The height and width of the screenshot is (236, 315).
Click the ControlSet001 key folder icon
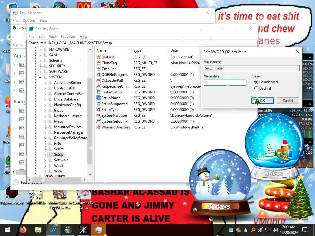pos(50,88)
